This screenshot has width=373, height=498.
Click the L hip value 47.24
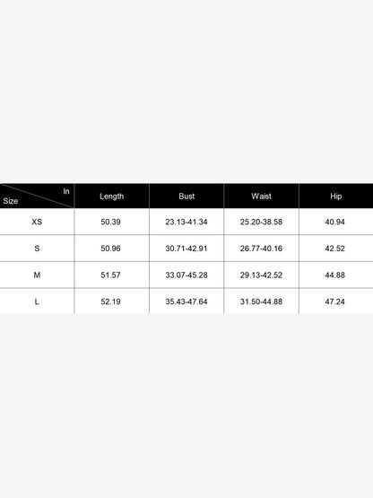335,301
